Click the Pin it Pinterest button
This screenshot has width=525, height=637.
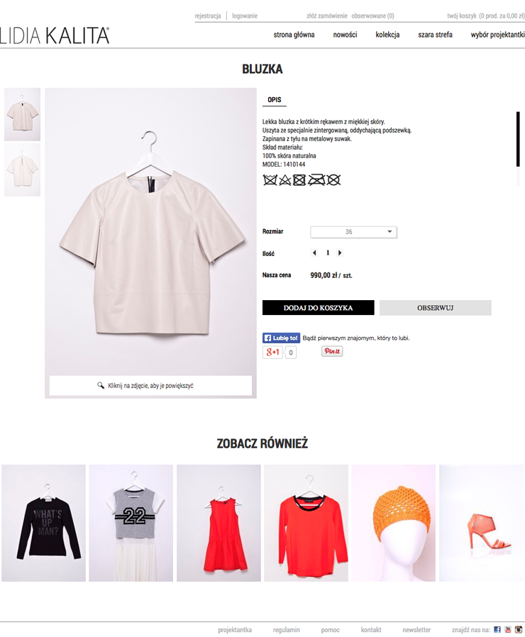[332, 351]
